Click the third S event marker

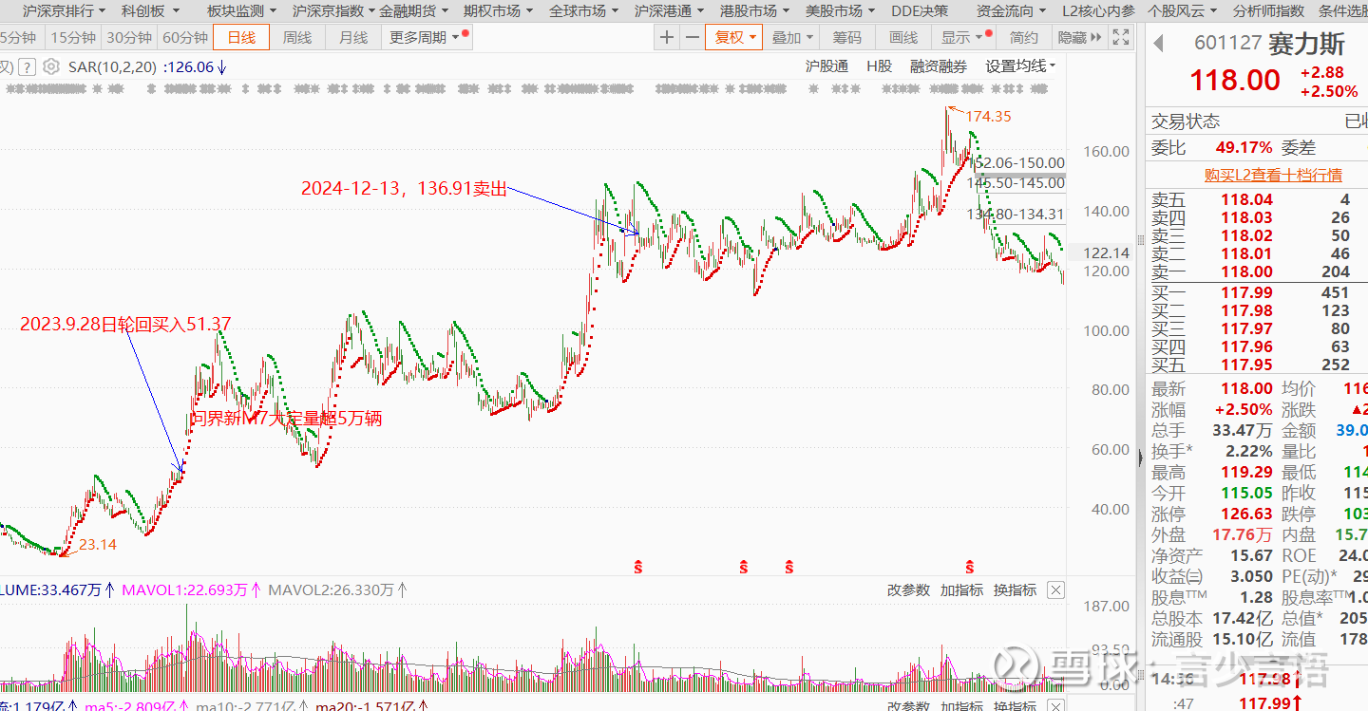[x=789, y=568]
